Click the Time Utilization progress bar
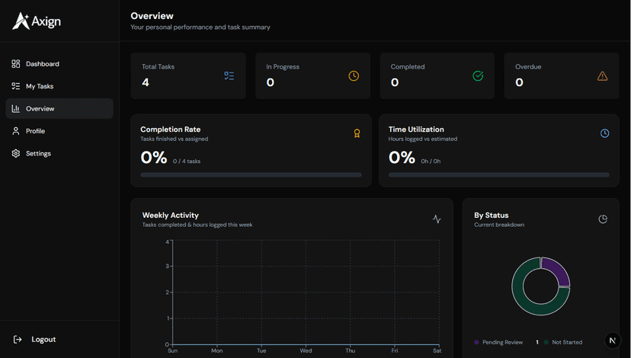Viewport: 631px width, 358px height. click(498, 174)
